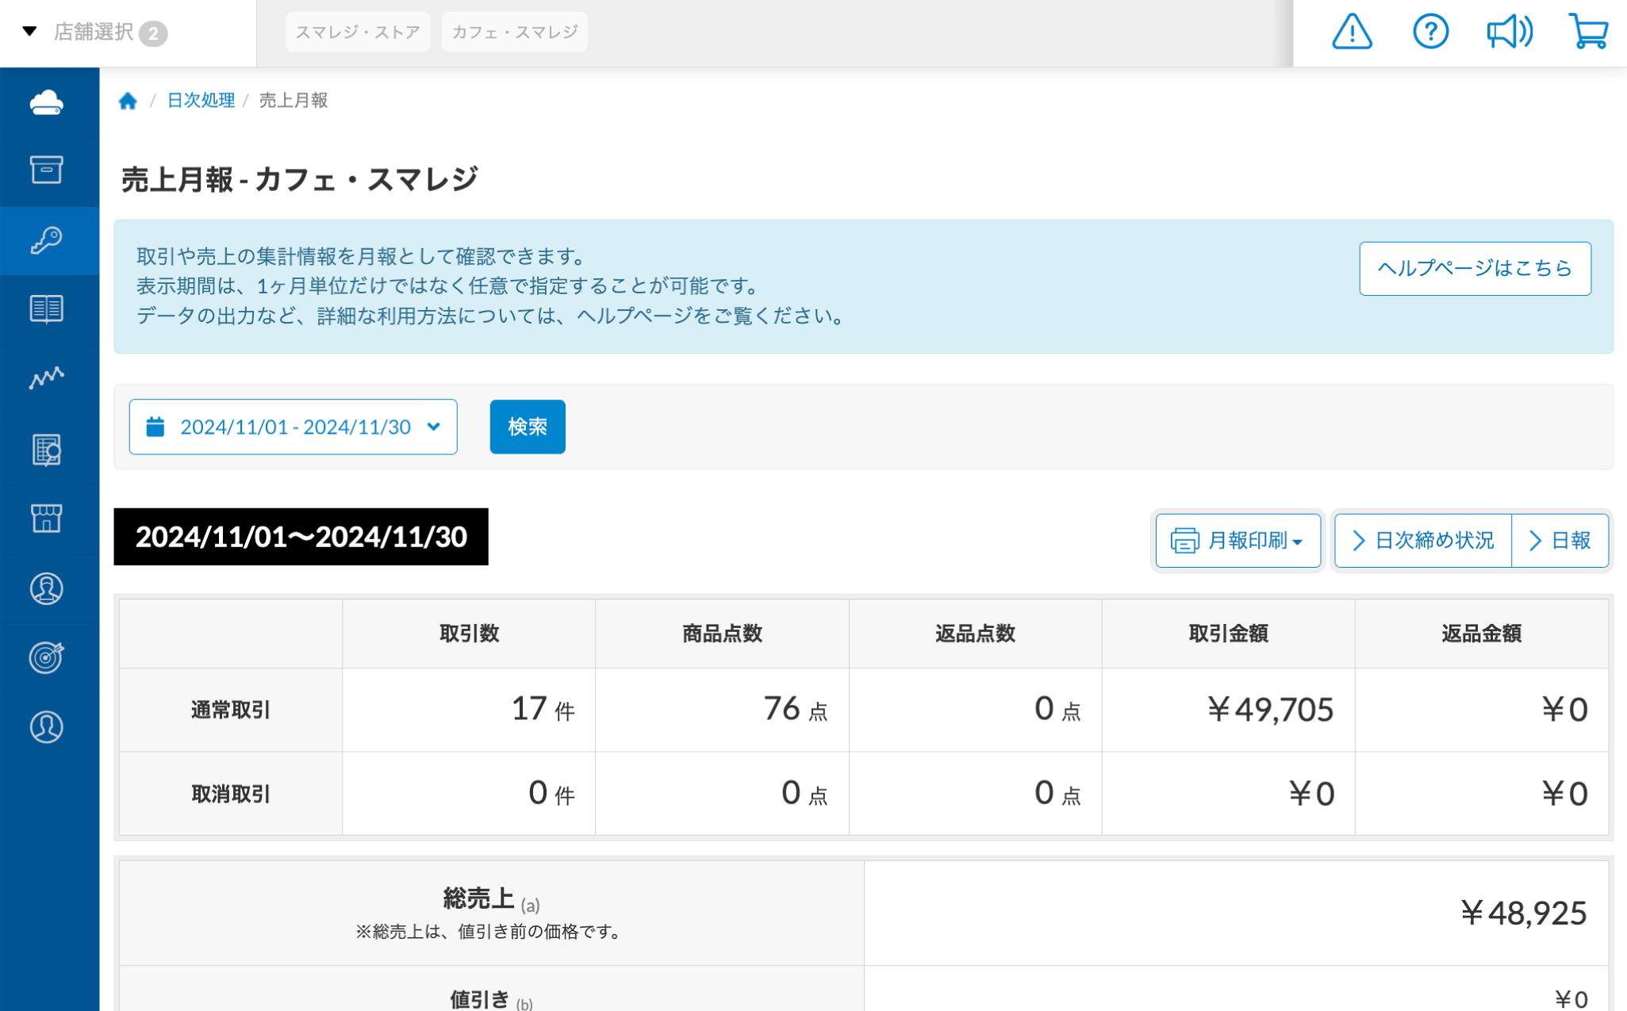Click the 通常取引 row label
Image resolution: width=1627 pixels, height=1011 pixels.
point(231,710)
